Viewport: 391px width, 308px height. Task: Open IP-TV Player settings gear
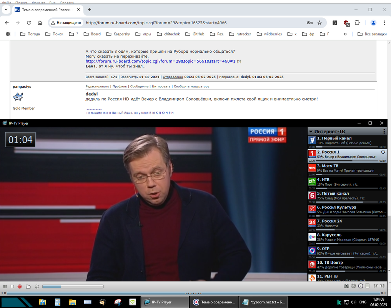[354, 286]
